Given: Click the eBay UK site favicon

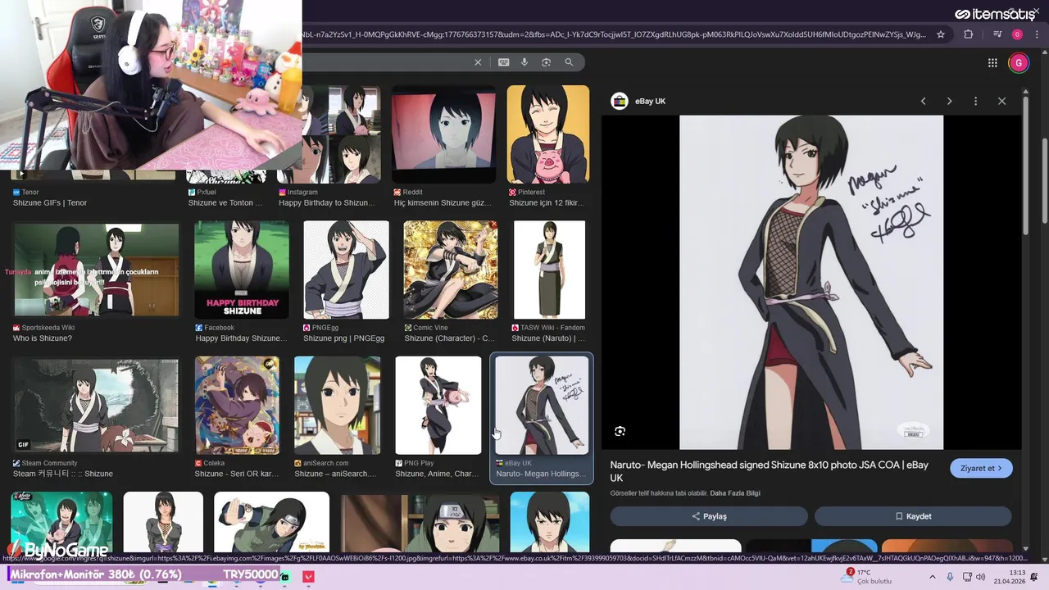Looking at the screenshot, I should coord(620,101).
